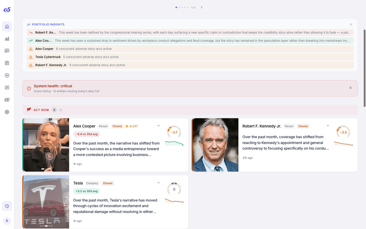Click the -8.4 vs 30d avg badge
The image size is (366, 229).
click(87, 134)
